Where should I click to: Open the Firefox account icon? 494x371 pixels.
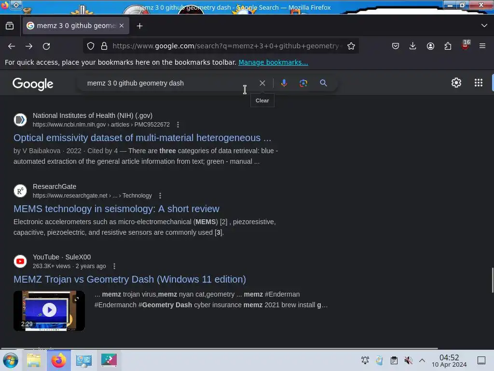430,46
